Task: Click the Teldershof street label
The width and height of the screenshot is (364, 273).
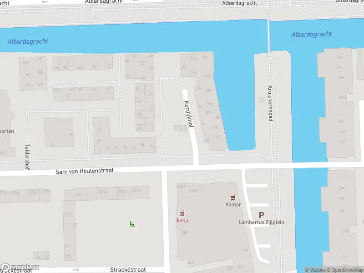Action: click(x=27, y=157)
